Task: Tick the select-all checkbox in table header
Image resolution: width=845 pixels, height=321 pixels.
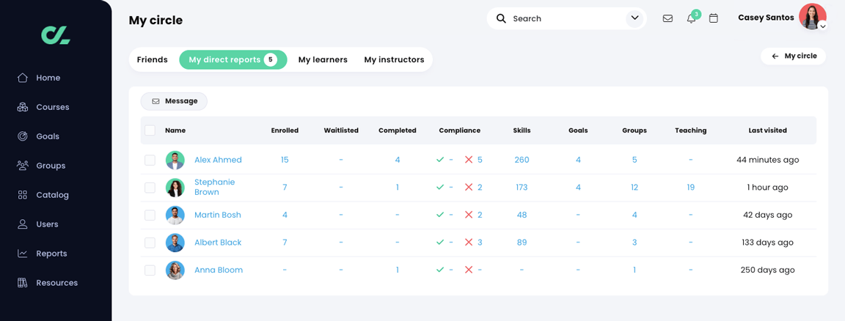Action: tap(150, 130)
